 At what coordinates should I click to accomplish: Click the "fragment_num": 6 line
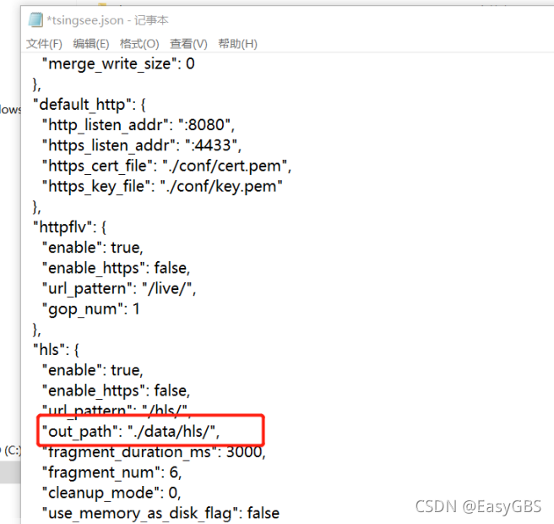[112, 472]
